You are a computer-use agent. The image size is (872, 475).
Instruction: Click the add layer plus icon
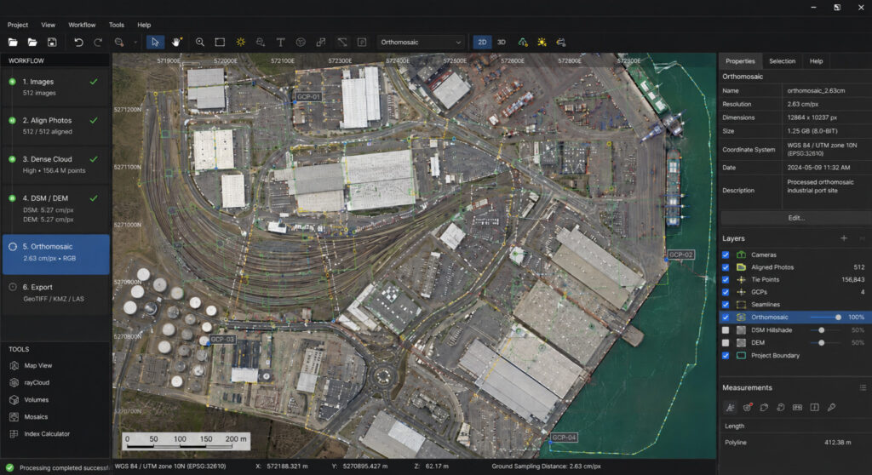click(x=844, y=238)
